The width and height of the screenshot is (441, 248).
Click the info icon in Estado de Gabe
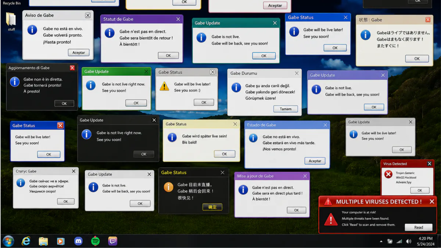tap(253, 138)
